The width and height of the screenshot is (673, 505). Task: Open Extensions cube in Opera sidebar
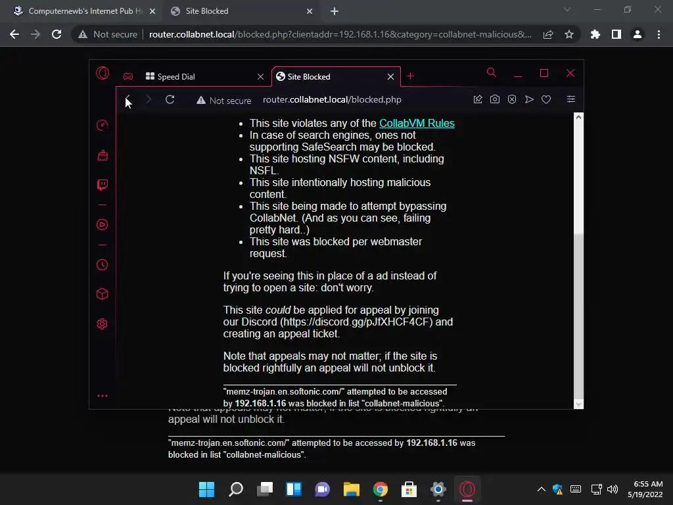102,294
